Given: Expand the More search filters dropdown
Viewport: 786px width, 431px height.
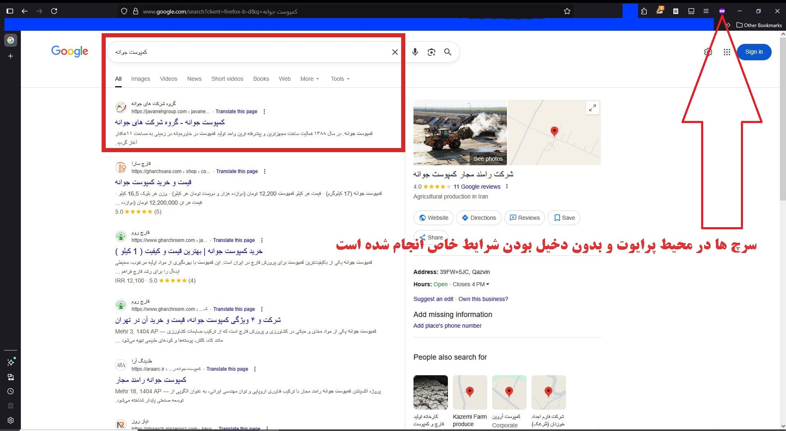Looking at the screenshot, I should pyautogui.click(x=309, y=79).
